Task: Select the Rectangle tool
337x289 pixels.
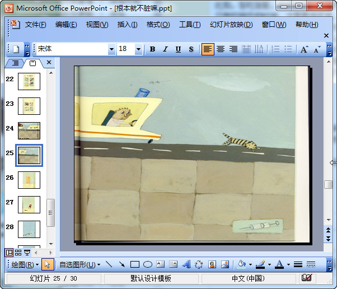Action: [x=135, y=264]
